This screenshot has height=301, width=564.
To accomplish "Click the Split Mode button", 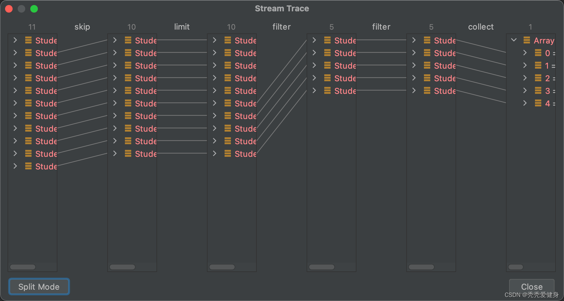I will pyautogui.click(x=39, y=287).
